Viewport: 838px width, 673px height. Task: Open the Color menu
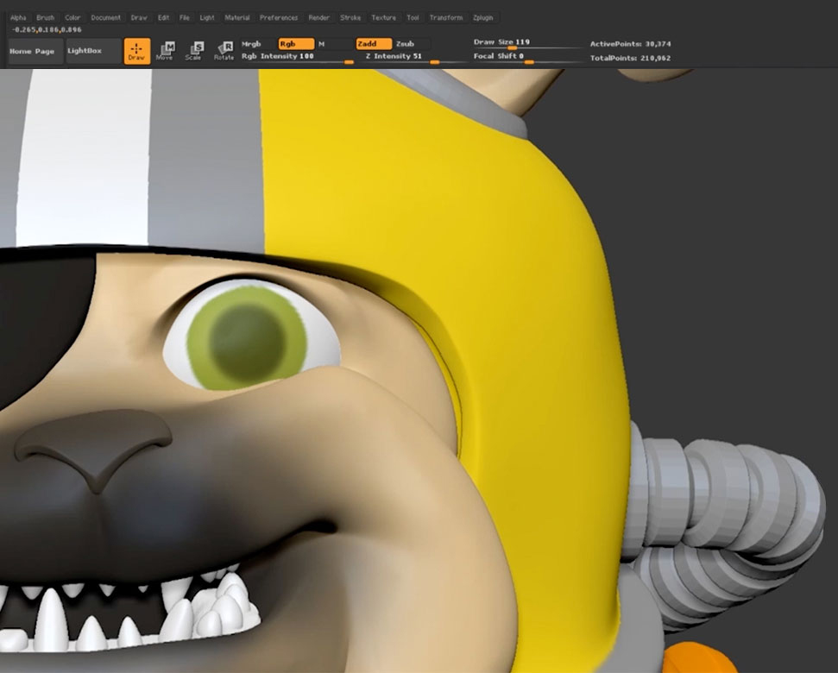72,17
